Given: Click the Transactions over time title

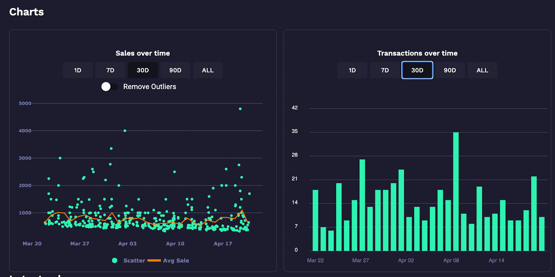Looking at the screenshot, I should 417,53.
